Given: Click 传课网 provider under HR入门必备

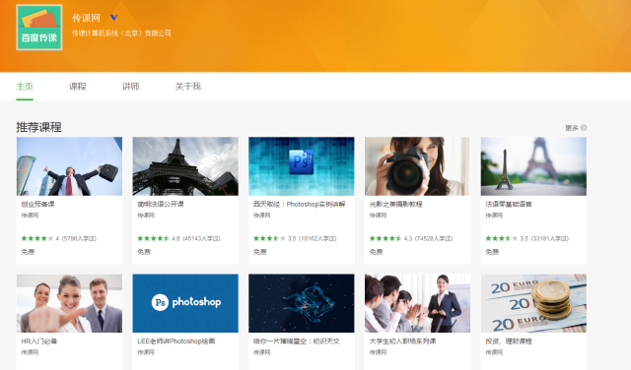Looking at the screenshot, I should [30, 352].
